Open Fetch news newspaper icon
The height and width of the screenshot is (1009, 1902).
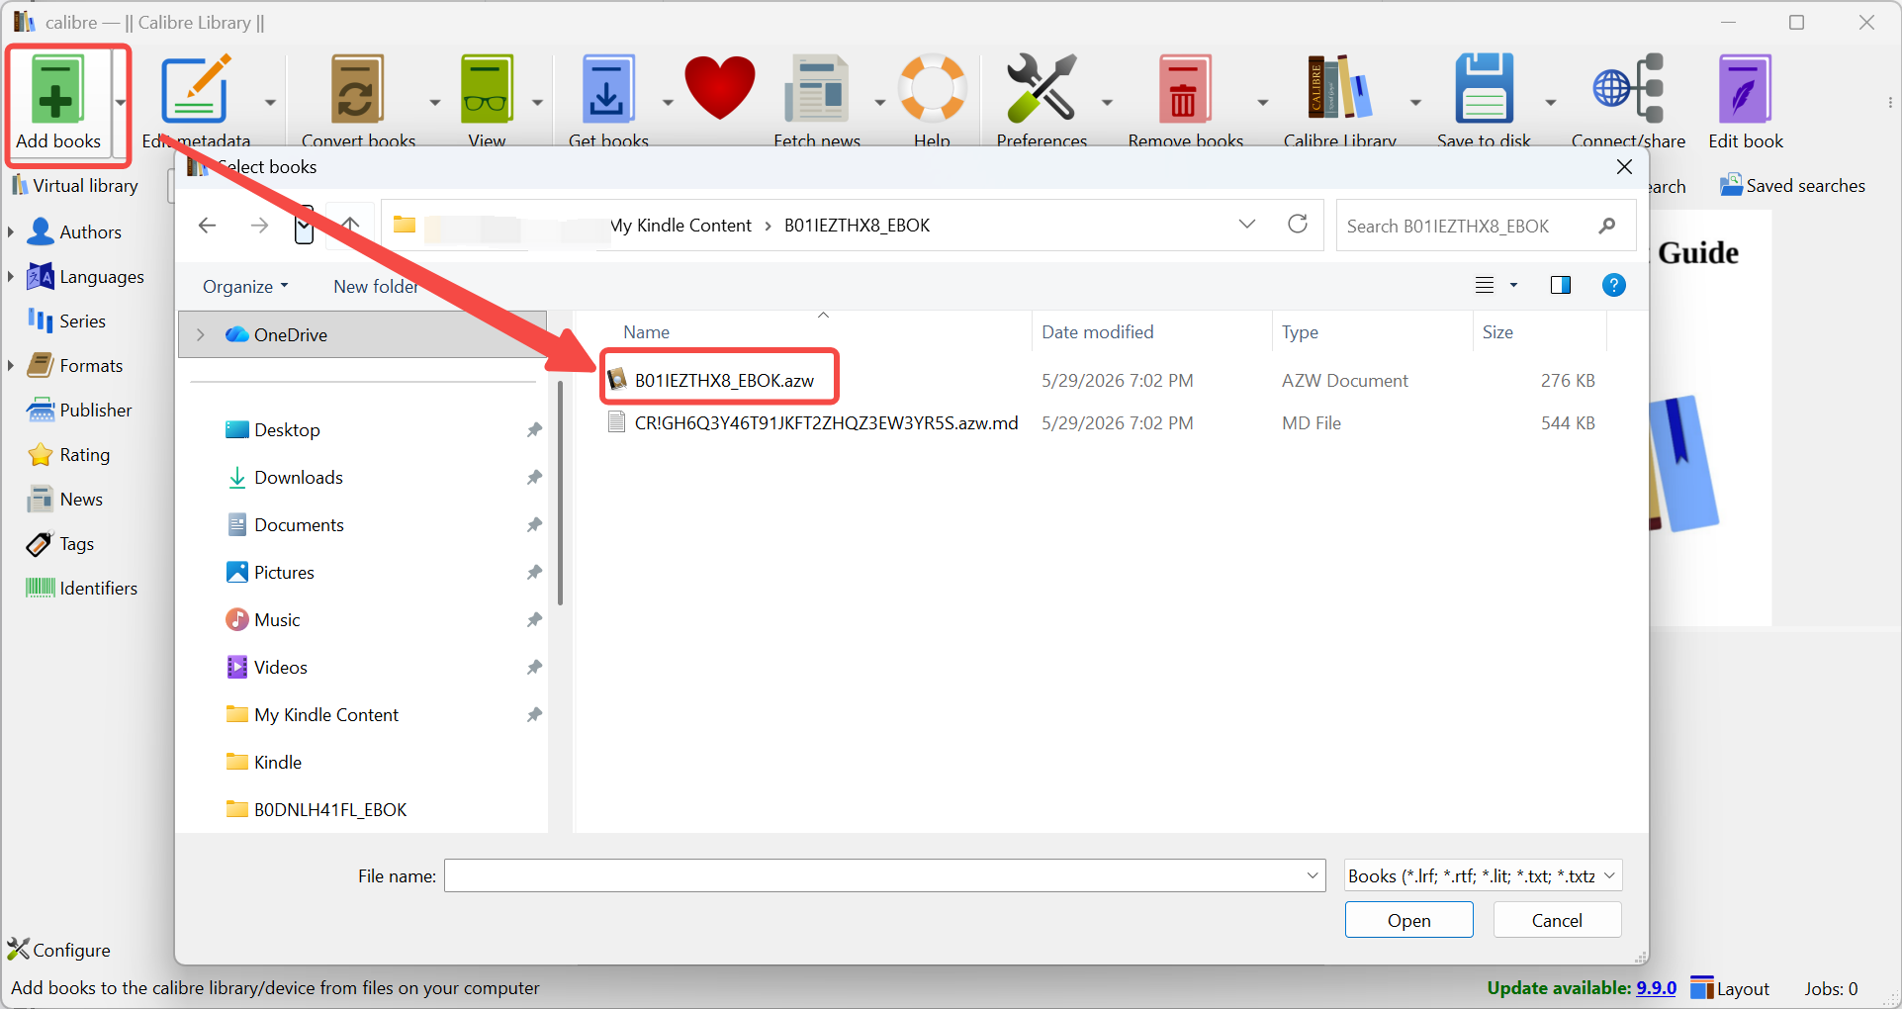point(816,89)
